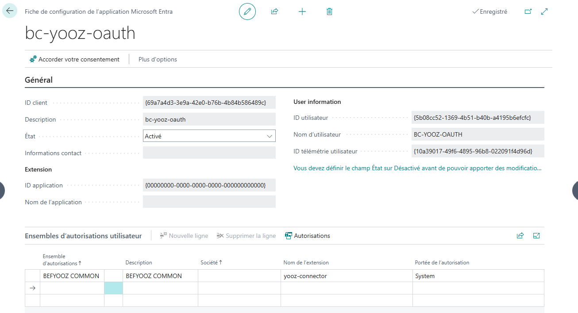Open the État dropdown

(209, 136)
